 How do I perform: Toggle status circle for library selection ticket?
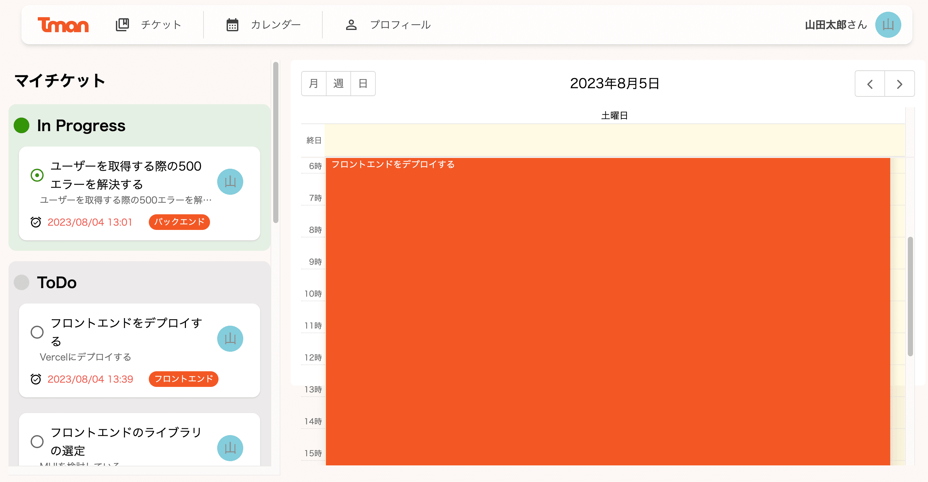pyautogui.click(x=37, y=441)
